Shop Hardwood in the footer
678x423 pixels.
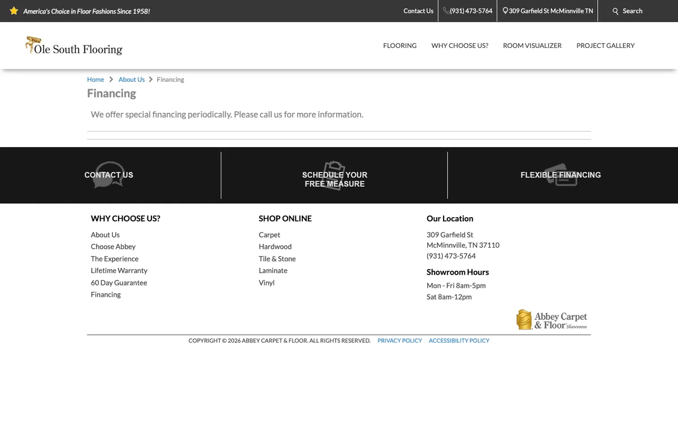(x=275, y=246)
